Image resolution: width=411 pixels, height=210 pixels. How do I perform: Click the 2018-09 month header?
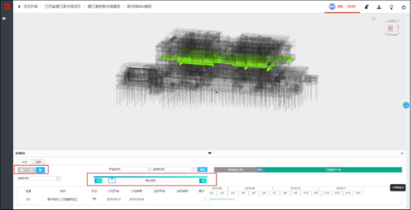coord(250,189)
